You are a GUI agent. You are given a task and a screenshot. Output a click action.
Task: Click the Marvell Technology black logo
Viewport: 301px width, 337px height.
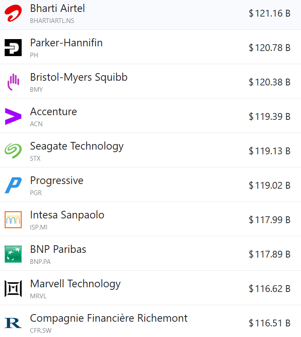tap(13, 289)
